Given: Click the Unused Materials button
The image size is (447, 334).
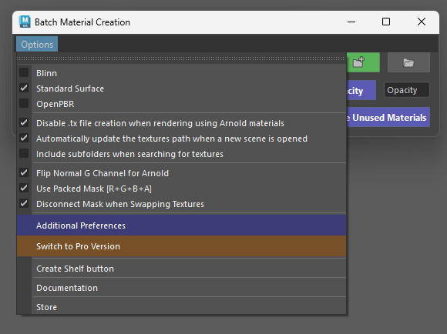Looking at the screenshot, I should tap(388, 117).
